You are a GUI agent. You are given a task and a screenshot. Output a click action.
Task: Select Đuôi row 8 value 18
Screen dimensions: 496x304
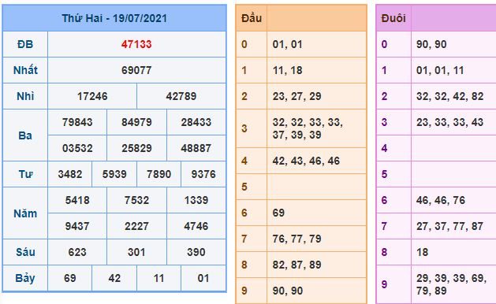423,252
